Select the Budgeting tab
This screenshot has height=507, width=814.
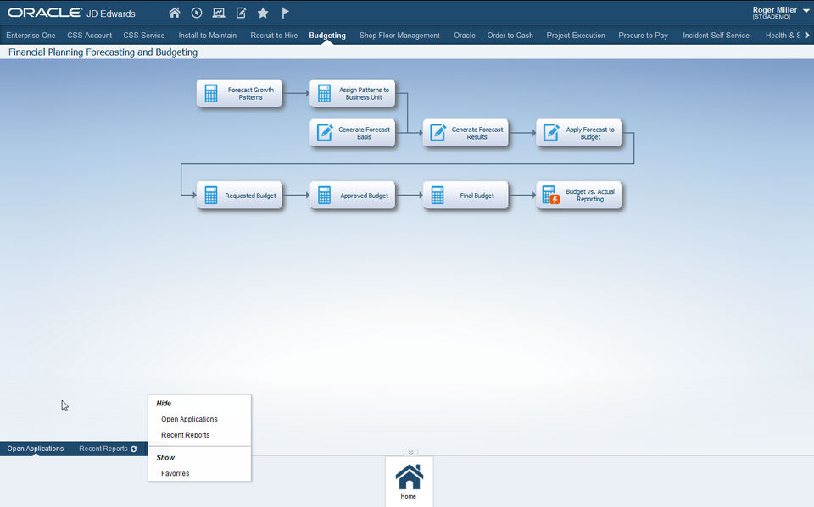click(x=327, y=36)
